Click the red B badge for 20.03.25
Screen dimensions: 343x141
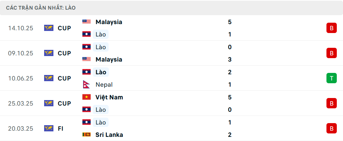point(331,128)
